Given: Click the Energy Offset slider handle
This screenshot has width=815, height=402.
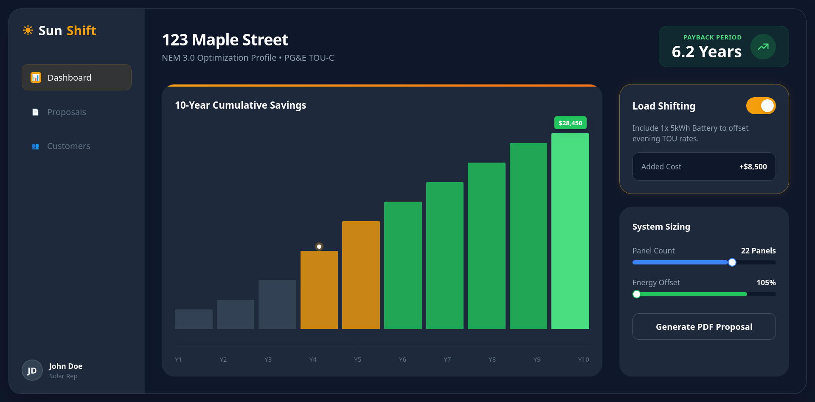Looking at the screenshot, I should click(637, 294).
